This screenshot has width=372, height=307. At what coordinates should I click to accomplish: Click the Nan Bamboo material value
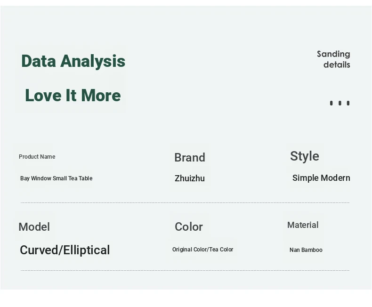click(x=306, y=250)
